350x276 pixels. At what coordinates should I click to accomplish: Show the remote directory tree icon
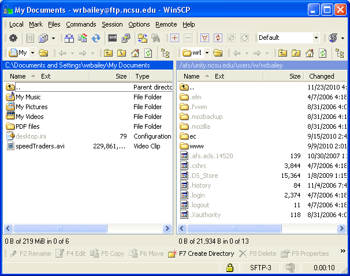(x=340, y=53)
